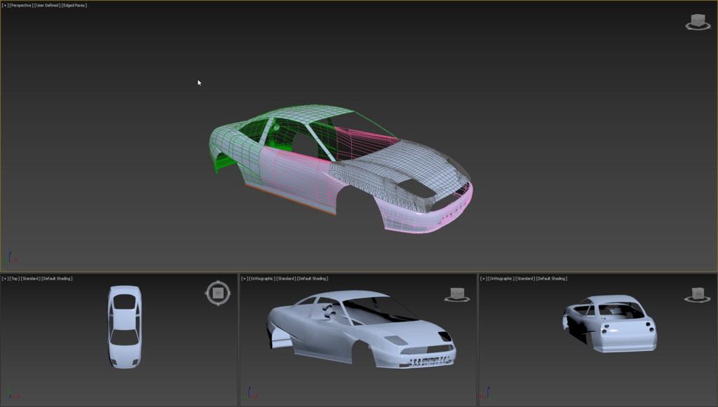Click the axis gizmo in the right Orthographic viewport

[489, 393]
